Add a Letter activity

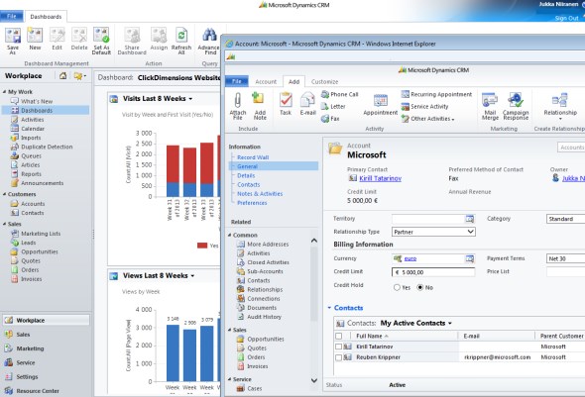[x=333, y=107]
